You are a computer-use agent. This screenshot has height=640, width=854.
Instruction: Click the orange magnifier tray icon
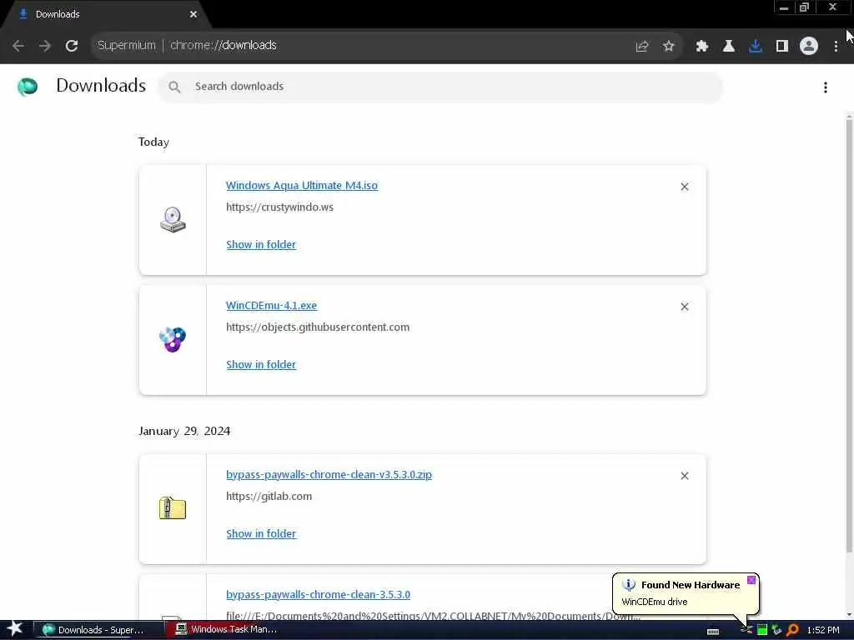792,630
